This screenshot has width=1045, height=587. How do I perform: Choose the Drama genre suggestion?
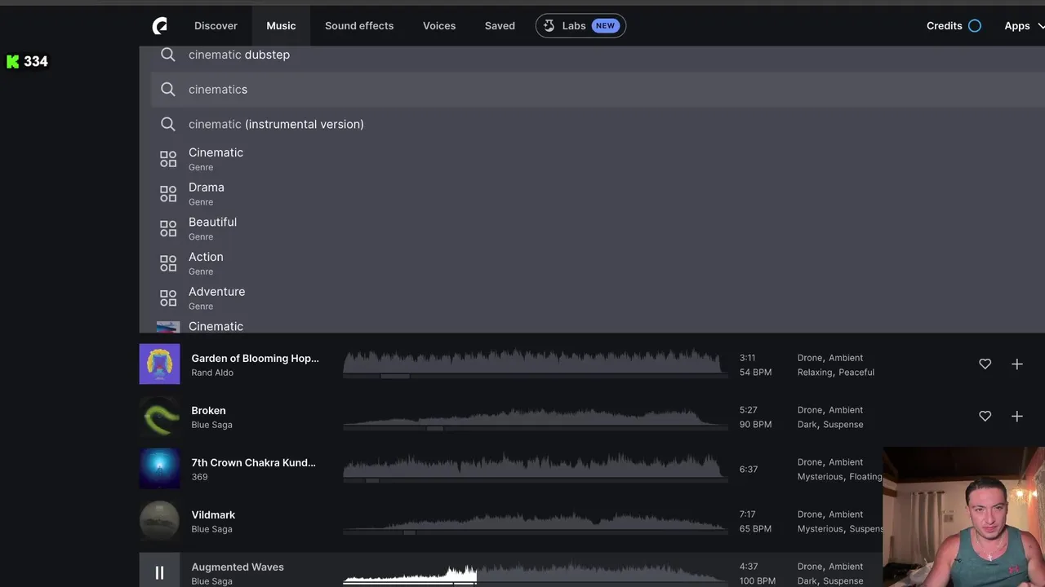207,193
